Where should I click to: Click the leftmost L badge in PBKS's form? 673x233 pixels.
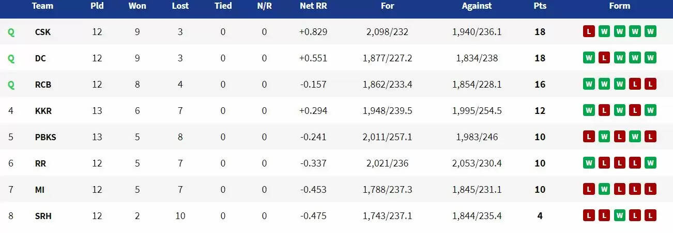tap(588, 137)
